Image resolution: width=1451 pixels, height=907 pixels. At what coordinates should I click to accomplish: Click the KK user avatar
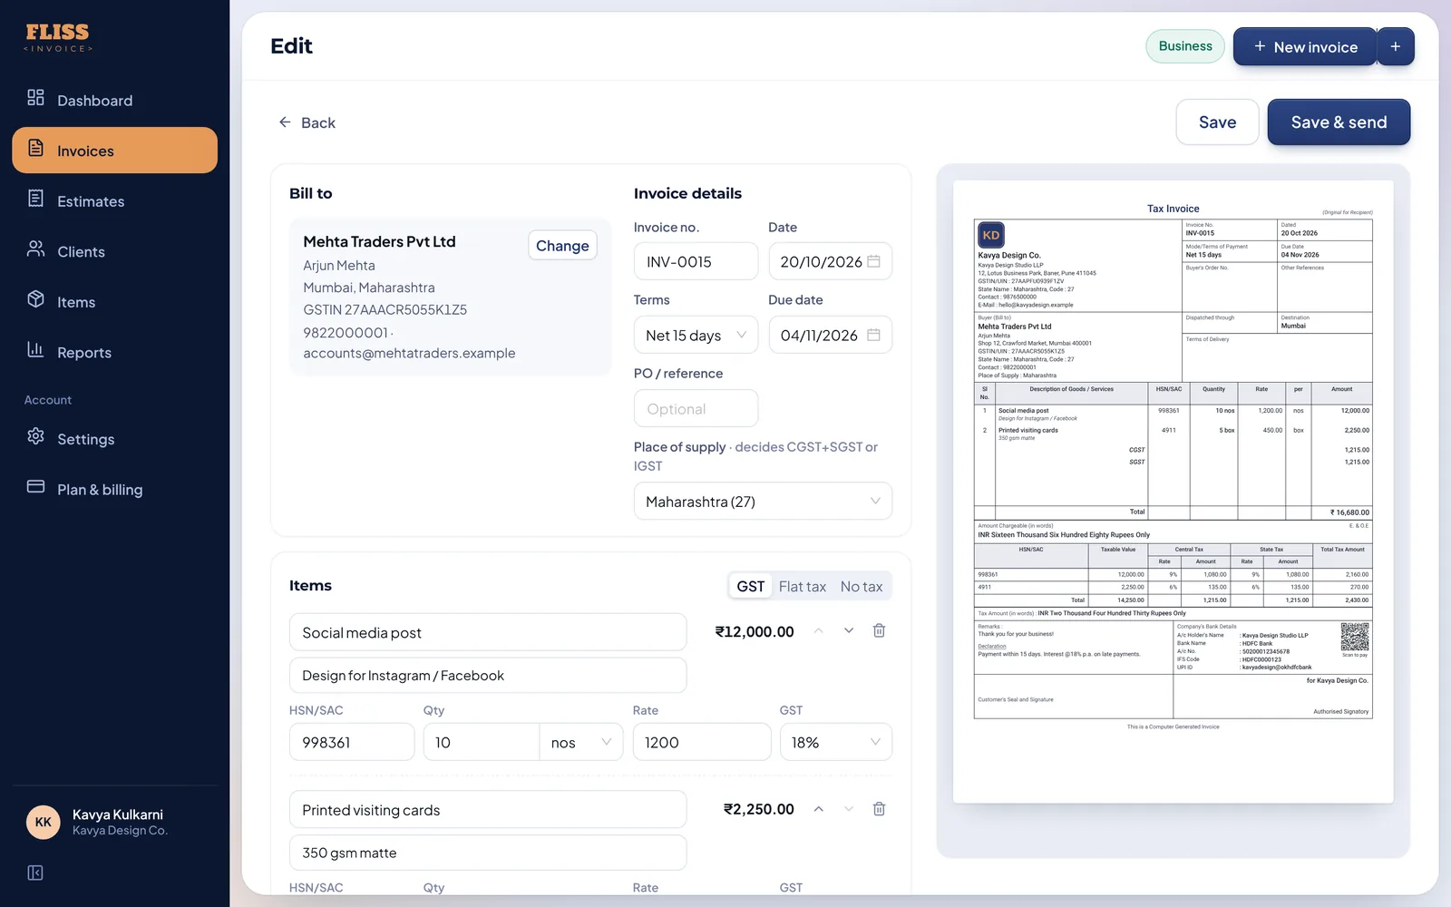[x=43, y=822]
